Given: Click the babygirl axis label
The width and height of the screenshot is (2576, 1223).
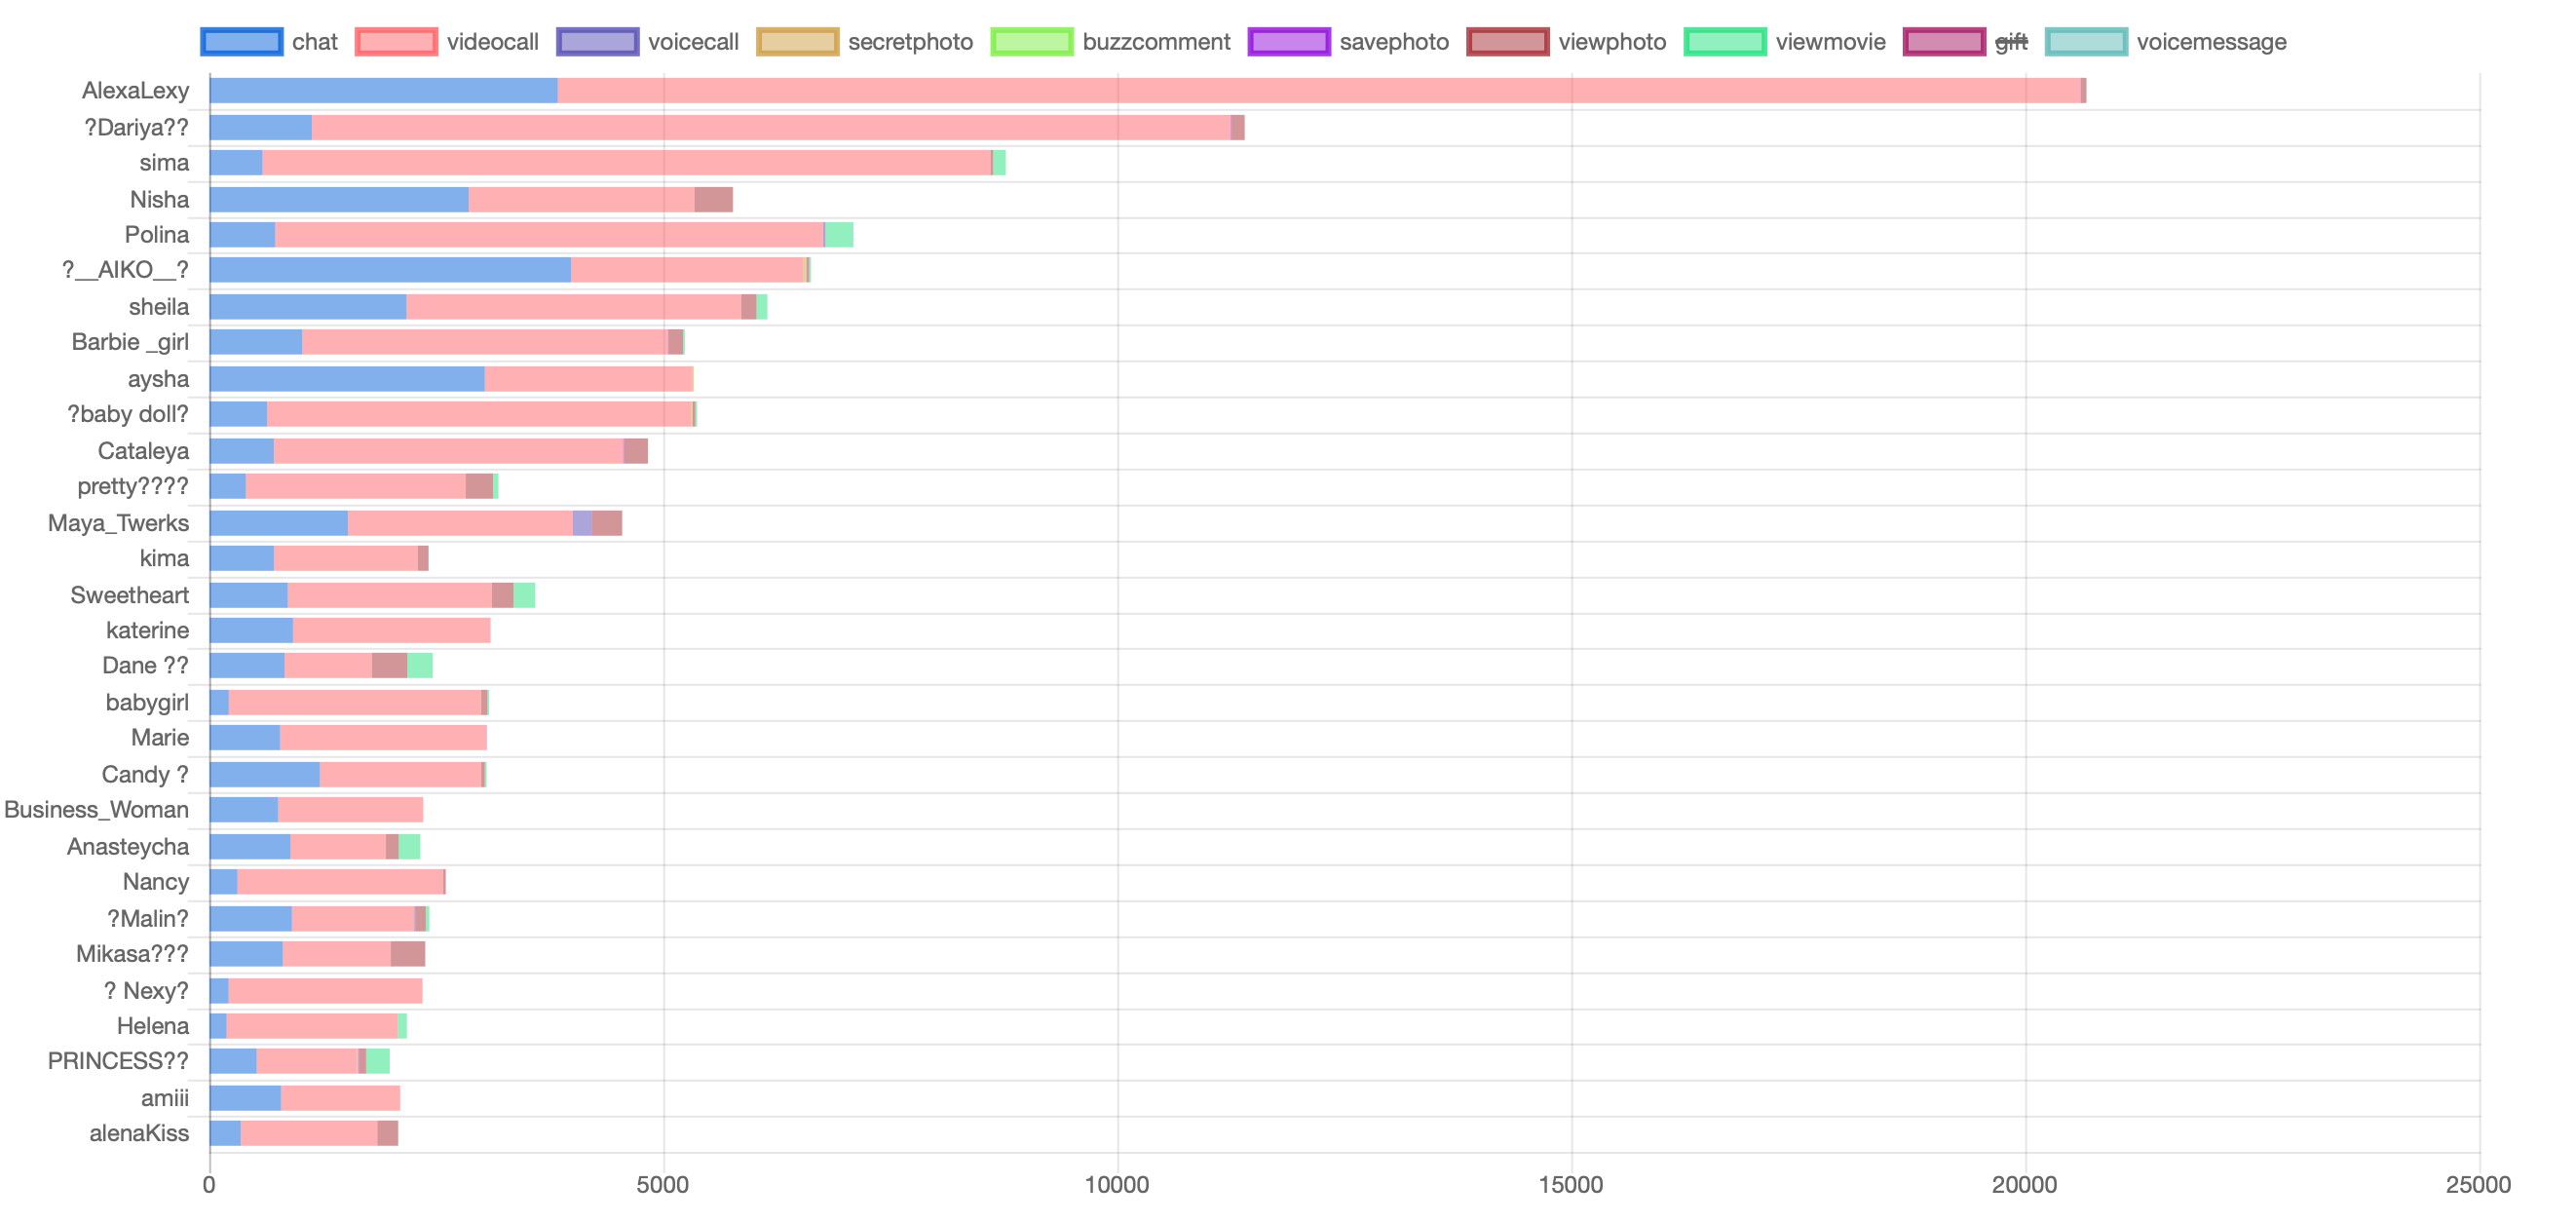Looking at the screenshot, I should (147, 703).
